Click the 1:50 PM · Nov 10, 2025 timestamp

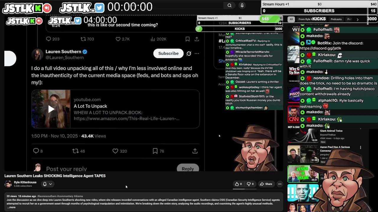pos(55,136)
